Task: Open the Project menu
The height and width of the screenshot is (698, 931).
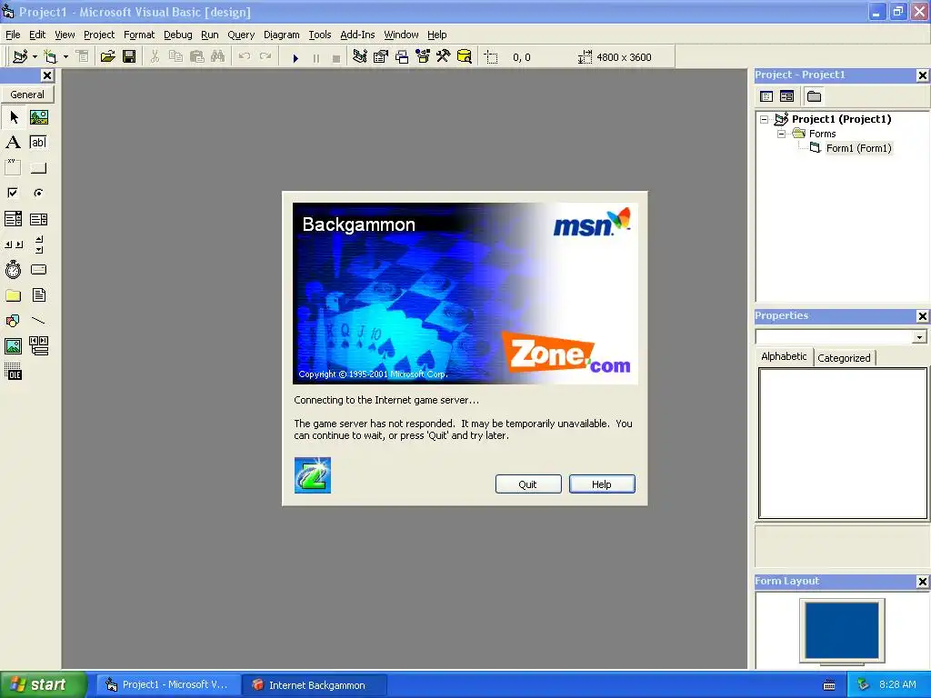Action: click(99, 35)
